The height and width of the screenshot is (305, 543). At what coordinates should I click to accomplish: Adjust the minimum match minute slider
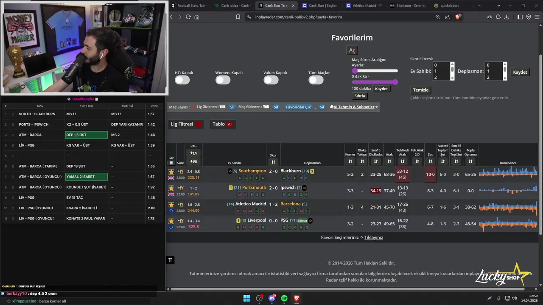pyautogui.click(x=355, y=71)
